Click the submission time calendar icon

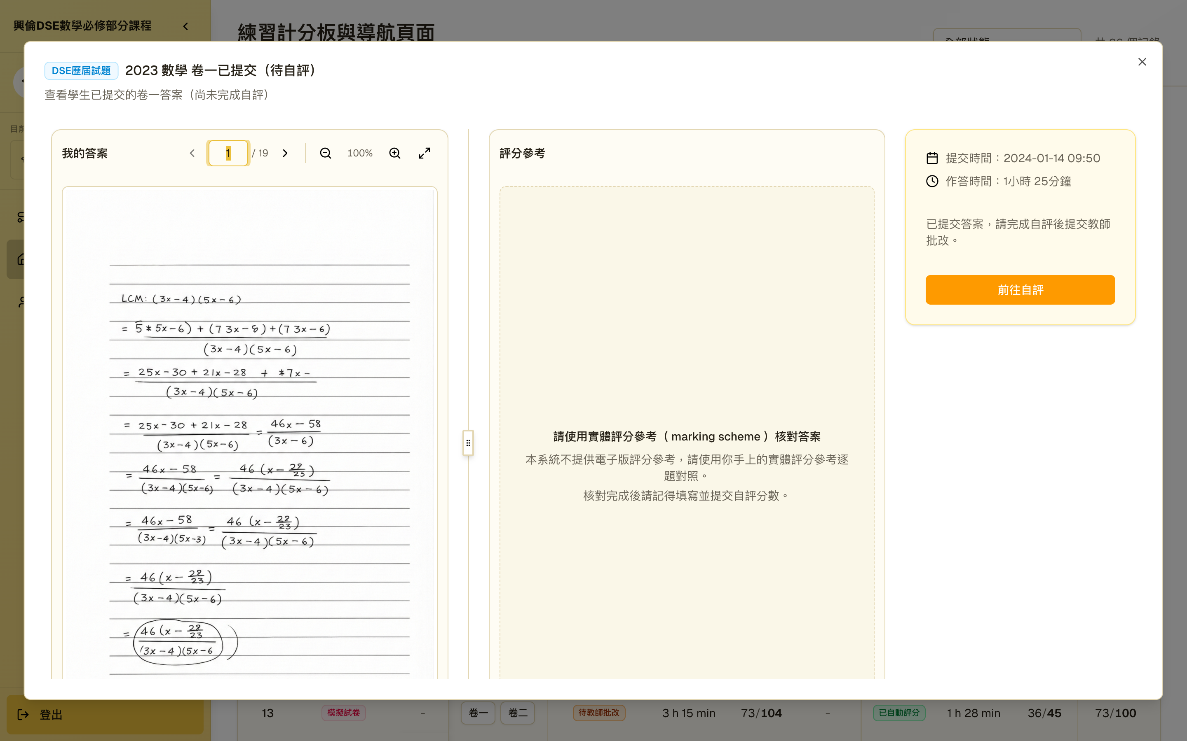[932, 158]
